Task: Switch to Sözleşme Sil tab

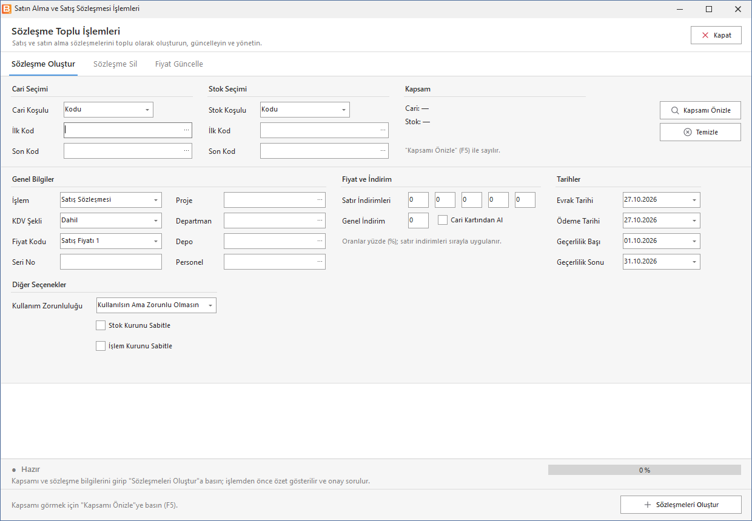Action: [x=115, y=64]
